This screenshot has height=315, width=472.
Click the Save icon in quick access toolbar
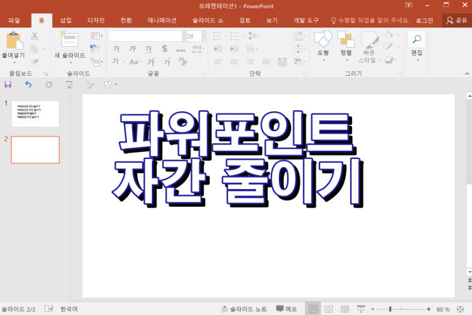[8, 84]
